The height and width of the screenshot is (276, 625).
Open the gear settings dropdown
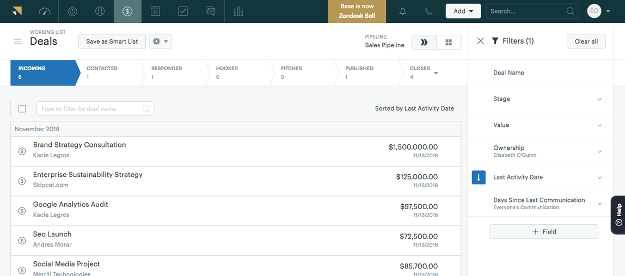coord(160,41)
